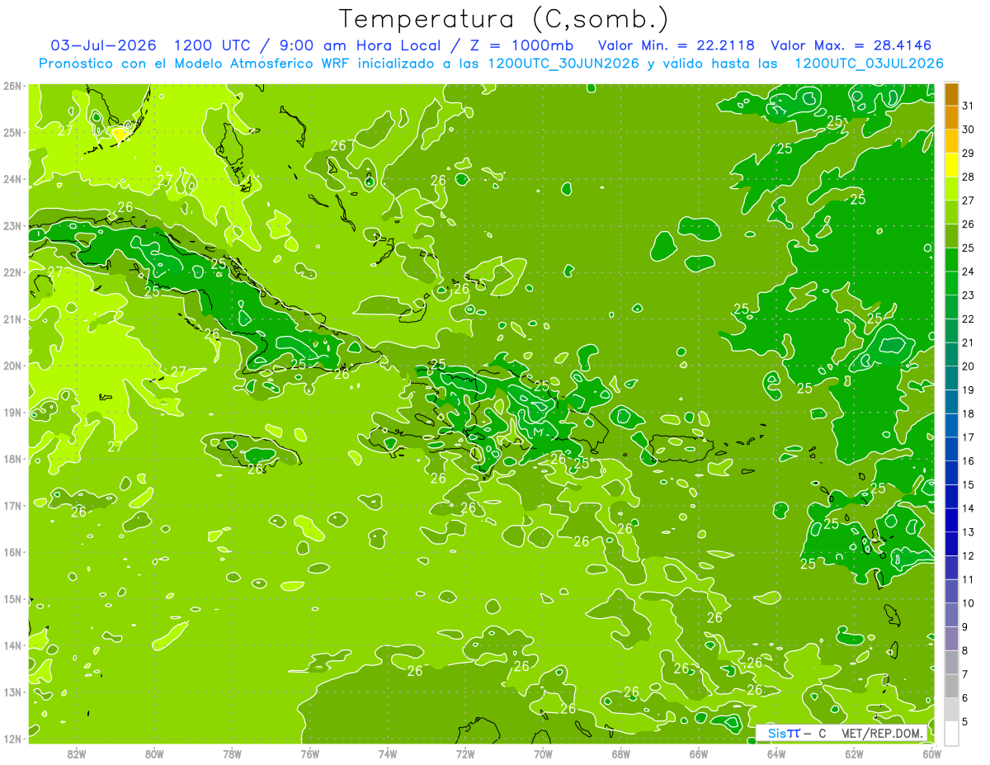Click the longitude label "78W"

pyautogui.click(x=232, y=753)
